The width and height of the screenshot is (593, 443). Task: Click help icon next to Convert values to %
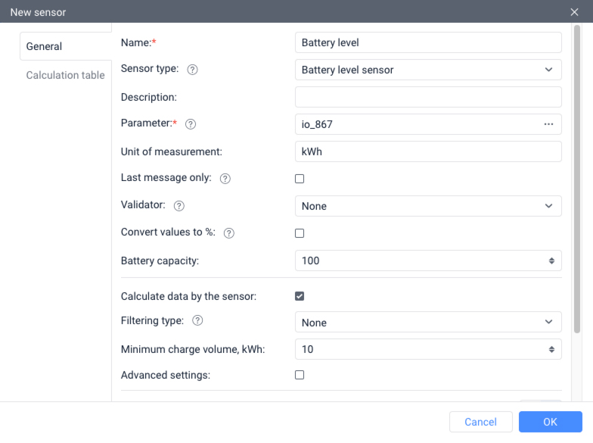[229, 233]
